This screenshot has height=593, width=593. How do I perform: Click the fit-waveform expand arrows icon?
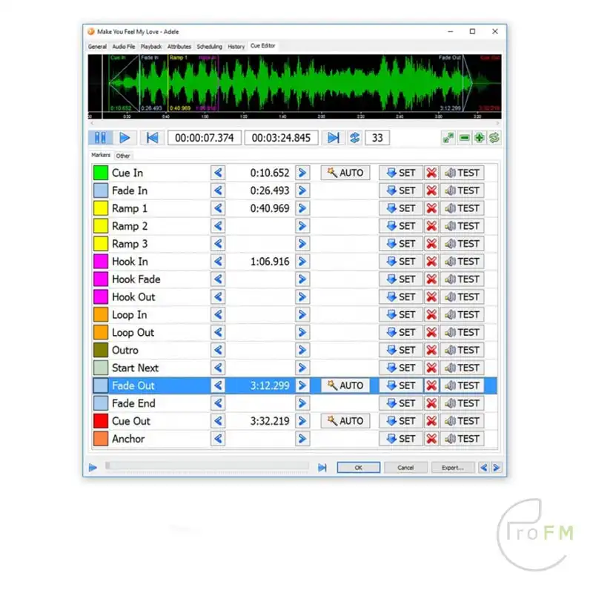pos(448,138)
